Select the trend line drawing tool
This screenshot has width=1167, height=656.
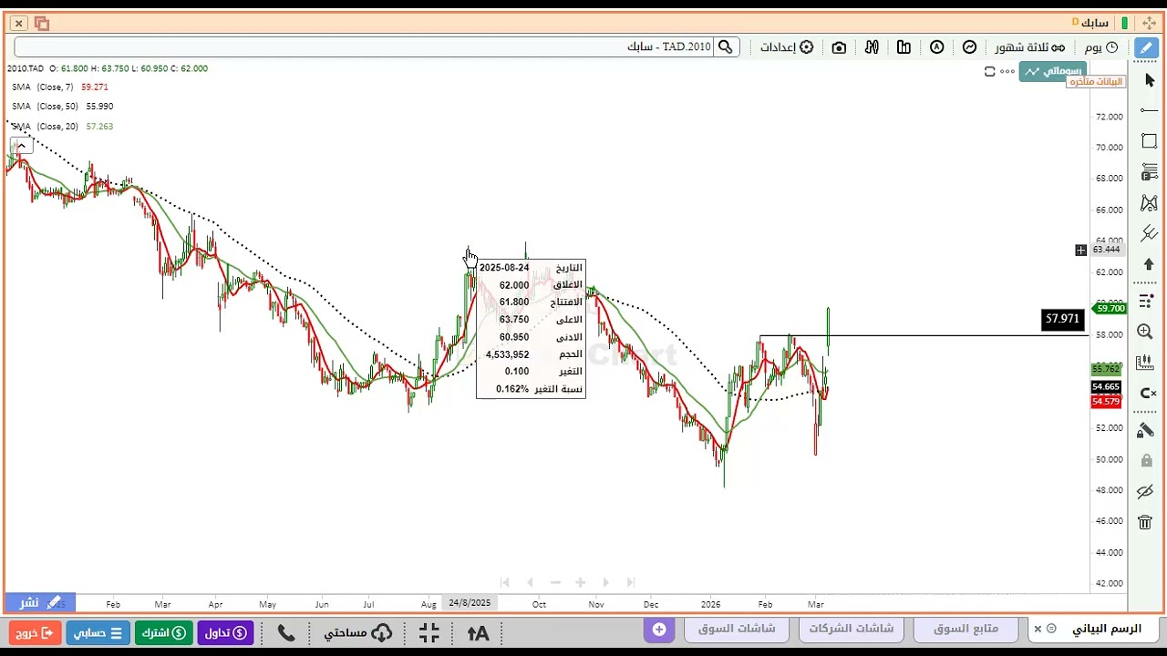click(x=1149, y=110)
